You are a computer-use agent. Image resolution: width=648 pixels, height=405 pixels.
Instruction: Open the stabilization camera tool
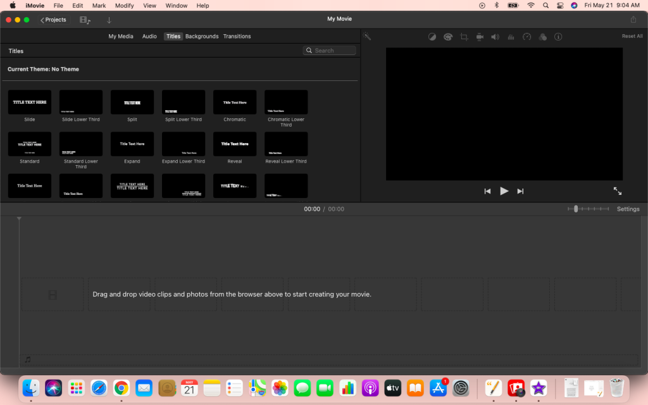[x=480, y=37]
